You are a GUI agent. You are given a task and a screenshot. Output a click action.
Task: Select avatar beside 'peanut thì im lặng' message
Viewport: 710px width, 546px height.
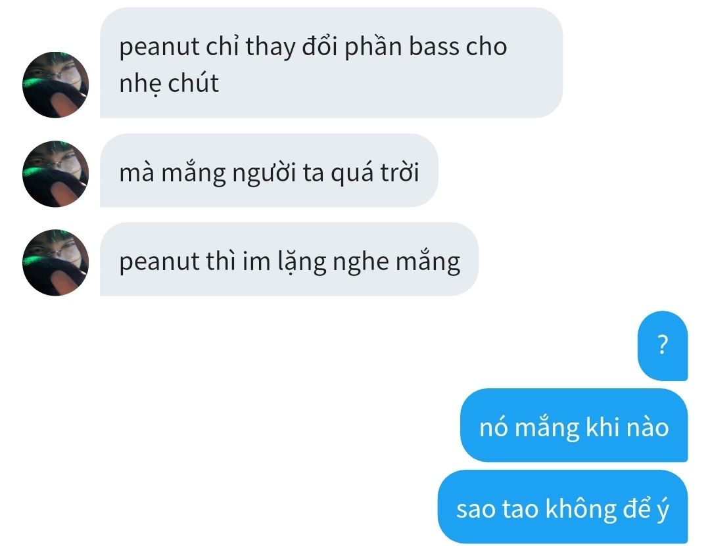[x=55, y=263]
